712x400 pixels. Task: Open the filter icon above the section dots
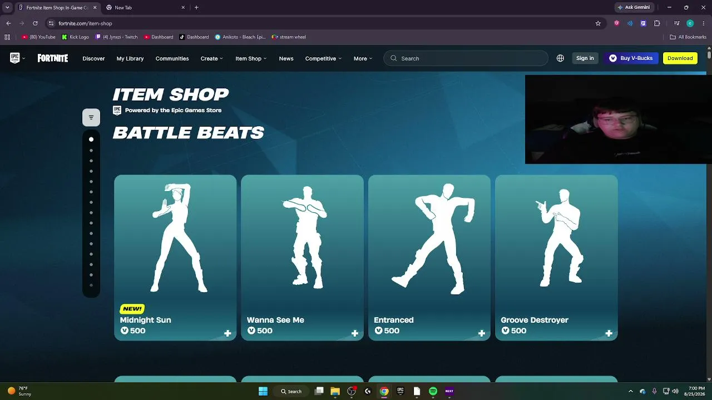point(91,117)
